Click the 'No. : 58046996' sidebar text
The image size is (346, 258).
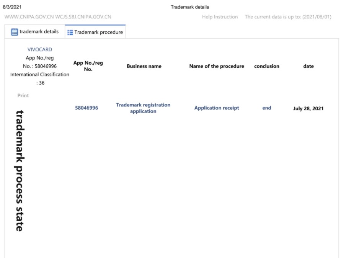(x=40, y=66)
